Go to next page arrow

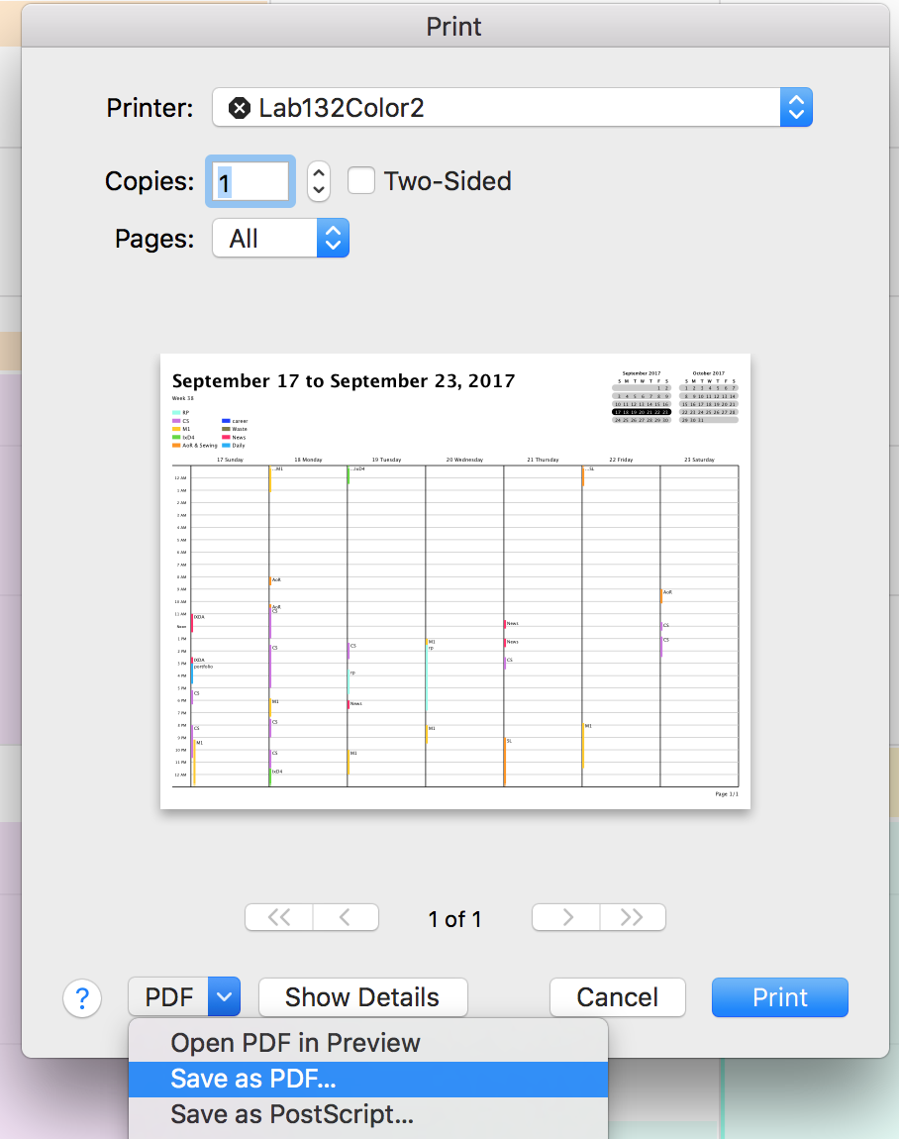tap(566, 918)
